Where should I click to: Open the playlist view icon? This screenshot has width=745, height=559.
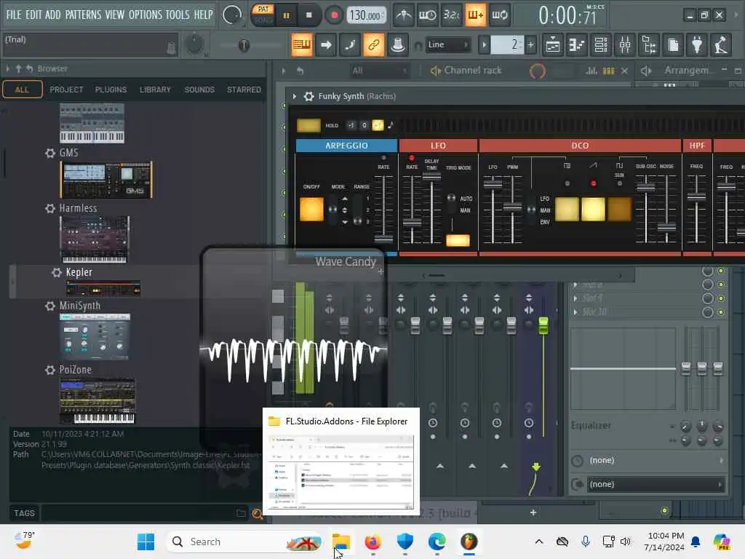pyautogui.click(x=553, y=45)
